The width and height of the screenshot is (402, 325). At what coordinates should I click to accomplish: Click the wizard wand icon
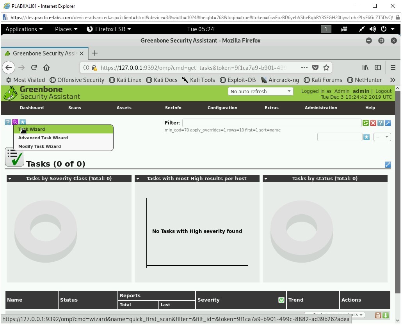coord(15,122)
